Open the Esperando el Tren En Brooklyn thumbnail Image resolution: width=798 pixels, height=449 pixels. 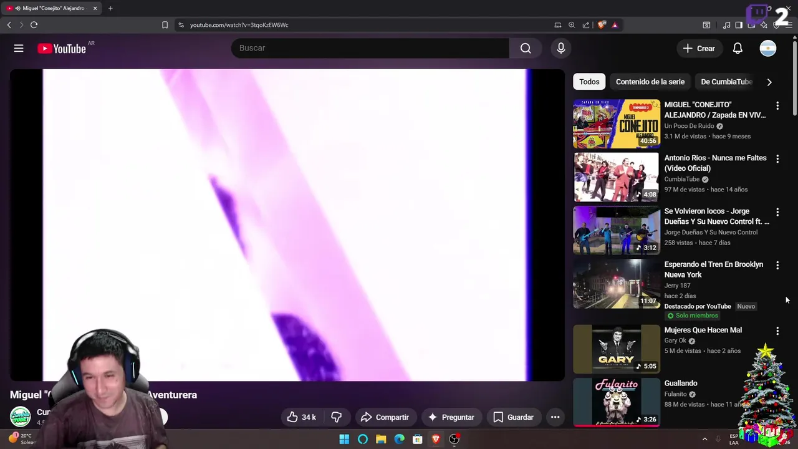click(x=617, y=284)
